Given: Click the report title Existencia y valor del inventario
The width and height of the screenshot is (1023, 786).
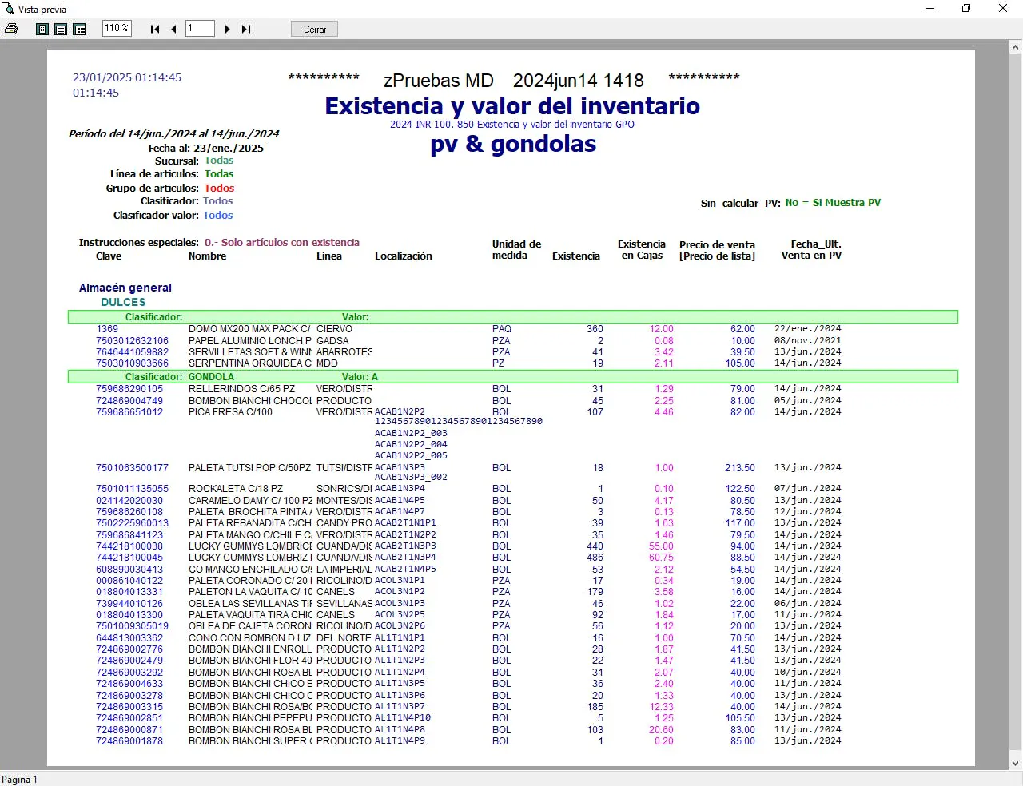Looking at the screenshot, I should click(x=512, y=106).
